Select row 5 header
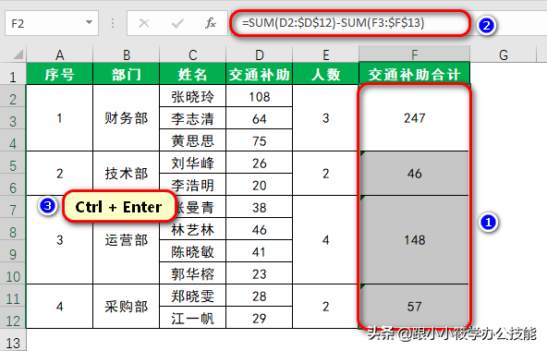547x351 pixels. (13, 163)
